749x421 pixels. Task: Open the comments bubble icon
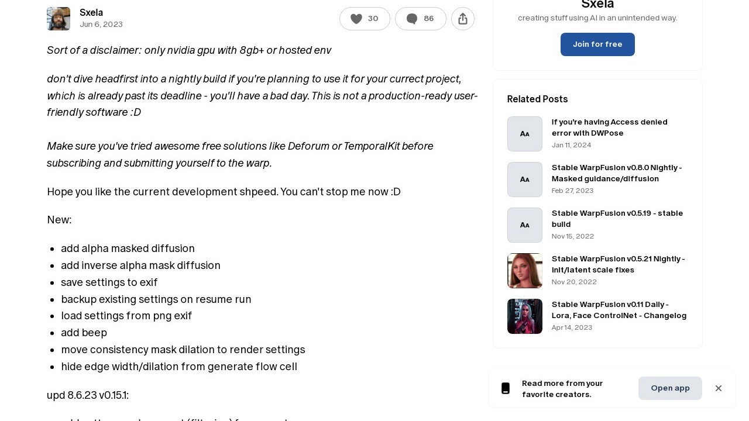(412, 19)
